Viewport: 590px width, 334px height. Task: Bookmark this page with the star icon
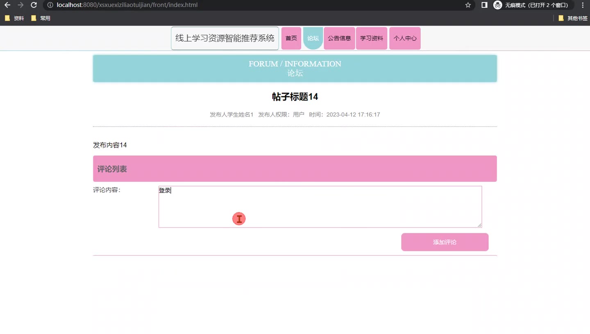468,5
